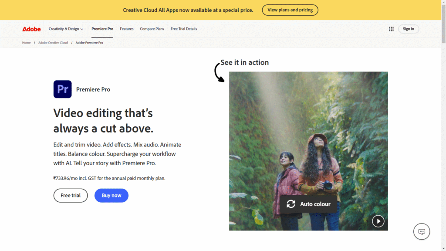The image size is (446, 251).
Task: Expand Creativity & Design menu
Action: click(66, 29)
